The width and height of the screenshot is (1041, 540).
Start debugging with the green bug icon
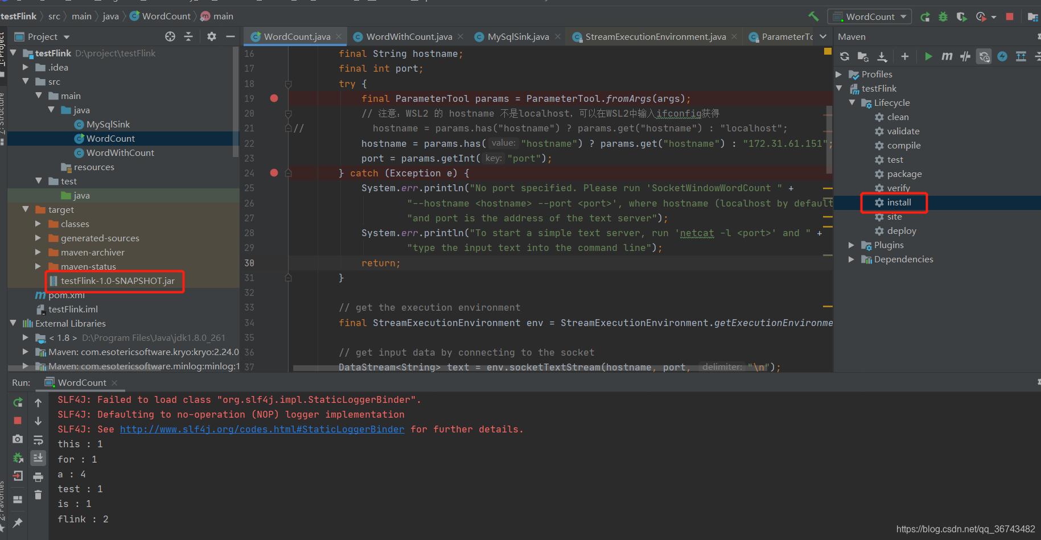click(943, 17)
